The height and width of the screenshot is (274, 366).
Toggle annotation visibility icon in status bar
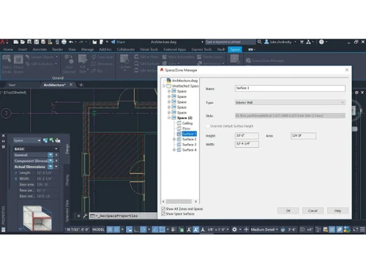189,229
